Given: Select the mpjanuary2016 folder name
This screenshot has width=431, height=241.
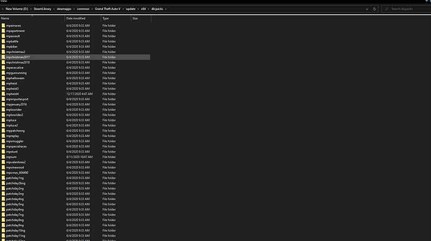Looking at the screenshot, I should pos(16,105).
